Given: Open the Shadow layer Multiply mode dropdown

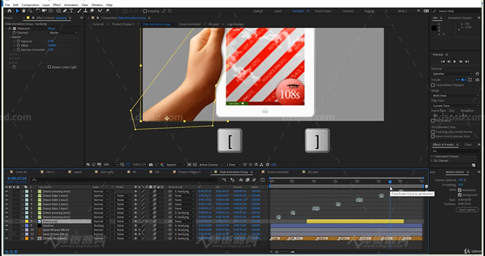Looking at the screenshot, I should (101, 226).
